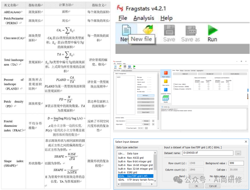Click the Open icon in the small Fragstats window

tap(120, 66)
